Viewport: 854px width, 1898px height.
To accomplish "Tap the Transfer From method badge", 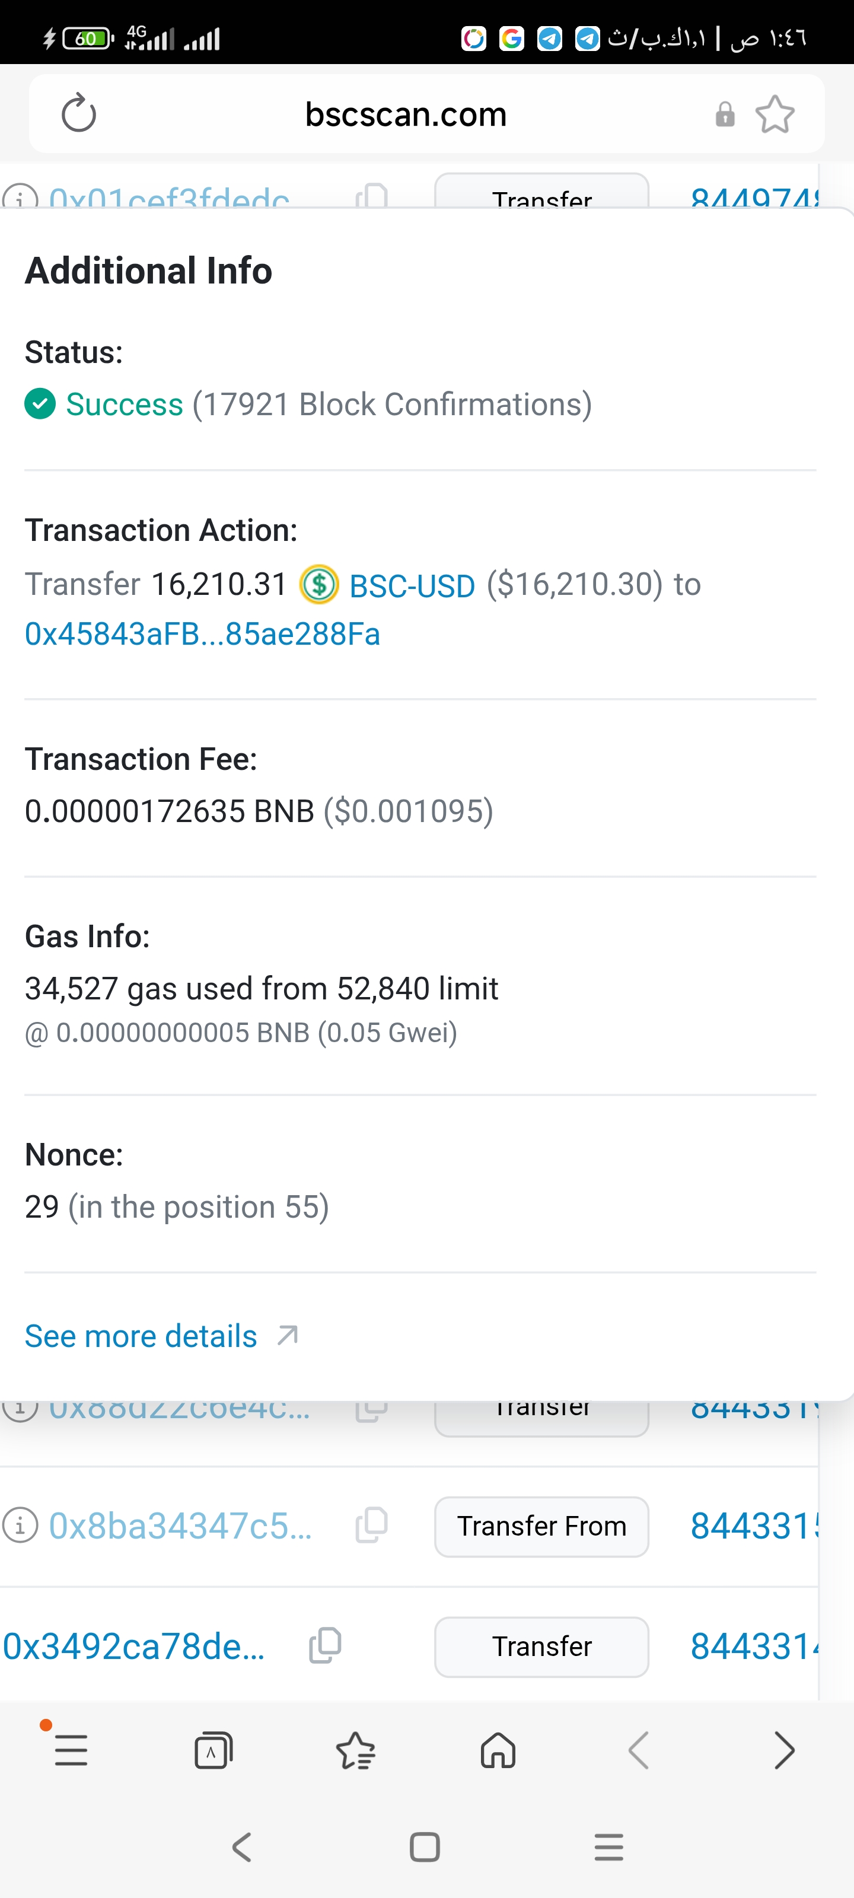I will [x=541, y=1526].
